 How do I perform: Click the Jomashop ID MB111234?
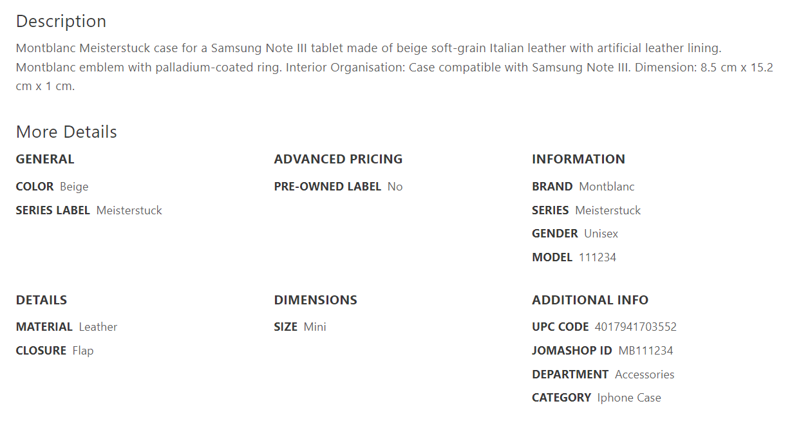point(646,351)
